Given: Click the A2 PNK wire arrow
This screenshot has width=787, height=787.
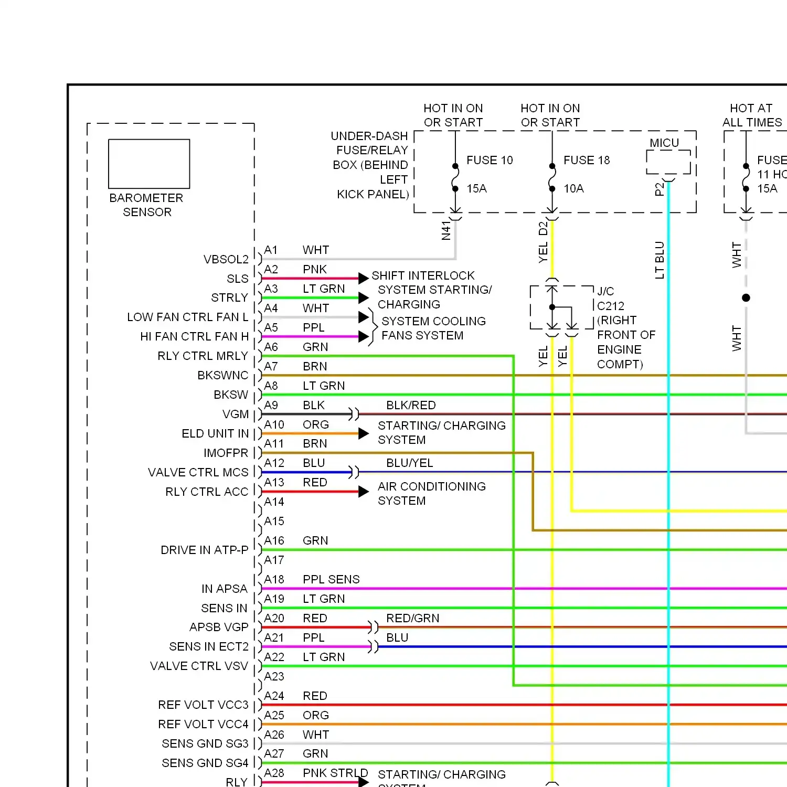Looking at the screenshot, I should point(364,279).
